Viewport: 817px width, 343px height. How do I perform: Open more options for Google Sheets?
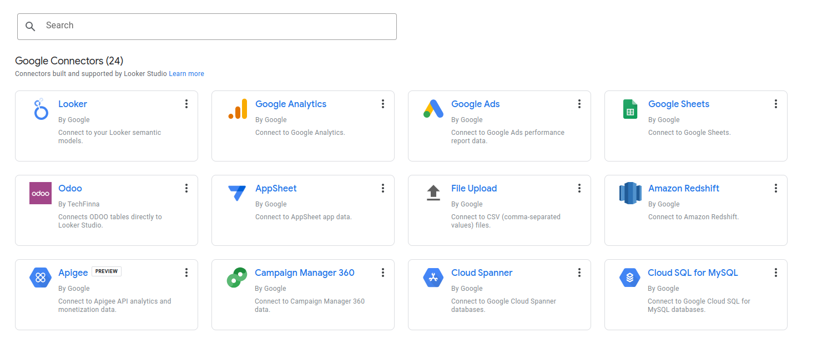coord(775,104)
